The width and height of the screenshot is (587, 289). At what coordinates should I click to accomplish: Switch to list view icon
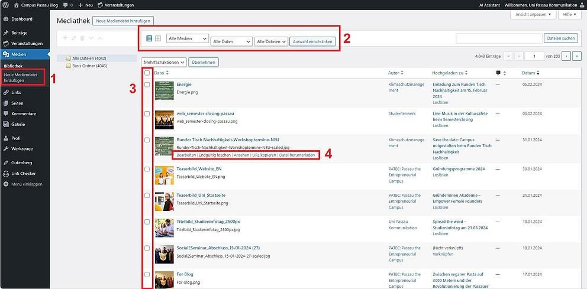click(149, 38)
